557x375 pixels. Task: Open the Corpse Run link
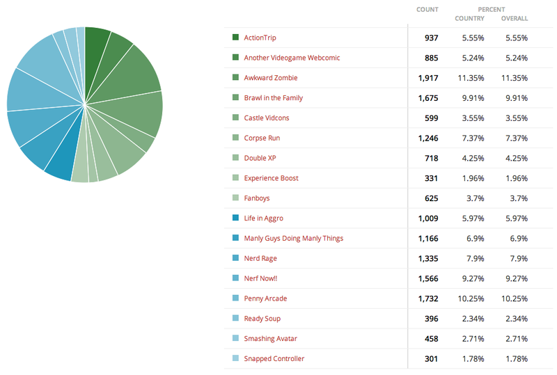pyautogui.click(x=262, y=138)
